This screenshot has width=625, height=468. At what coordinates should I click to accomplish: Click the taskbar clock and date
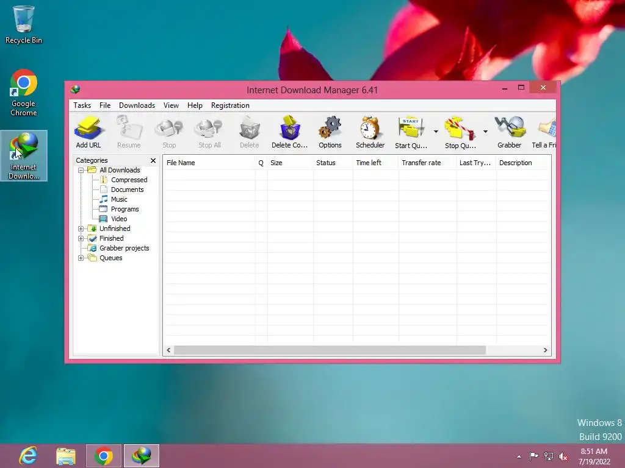pos(594,456)
